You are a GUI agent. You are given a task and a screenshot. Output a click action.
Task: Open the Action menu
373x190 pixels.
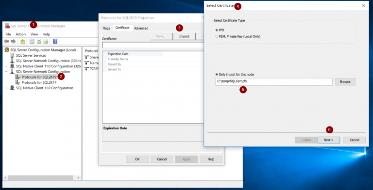(x=21, y=34)
